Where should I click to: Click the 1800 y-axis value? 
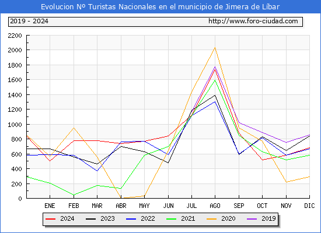[15, 65]
